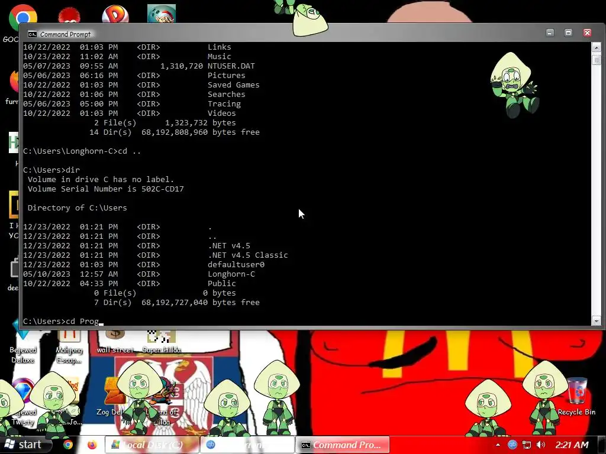Click the 'NTUSER.DAT' file entry
The image size is (606, 454).
click(x=231, y=66)
